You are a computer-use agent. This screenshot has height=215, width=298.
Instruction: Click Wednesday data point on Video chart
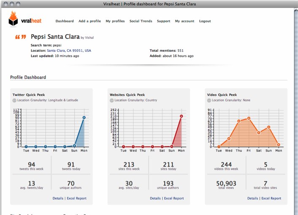(229, 139)
